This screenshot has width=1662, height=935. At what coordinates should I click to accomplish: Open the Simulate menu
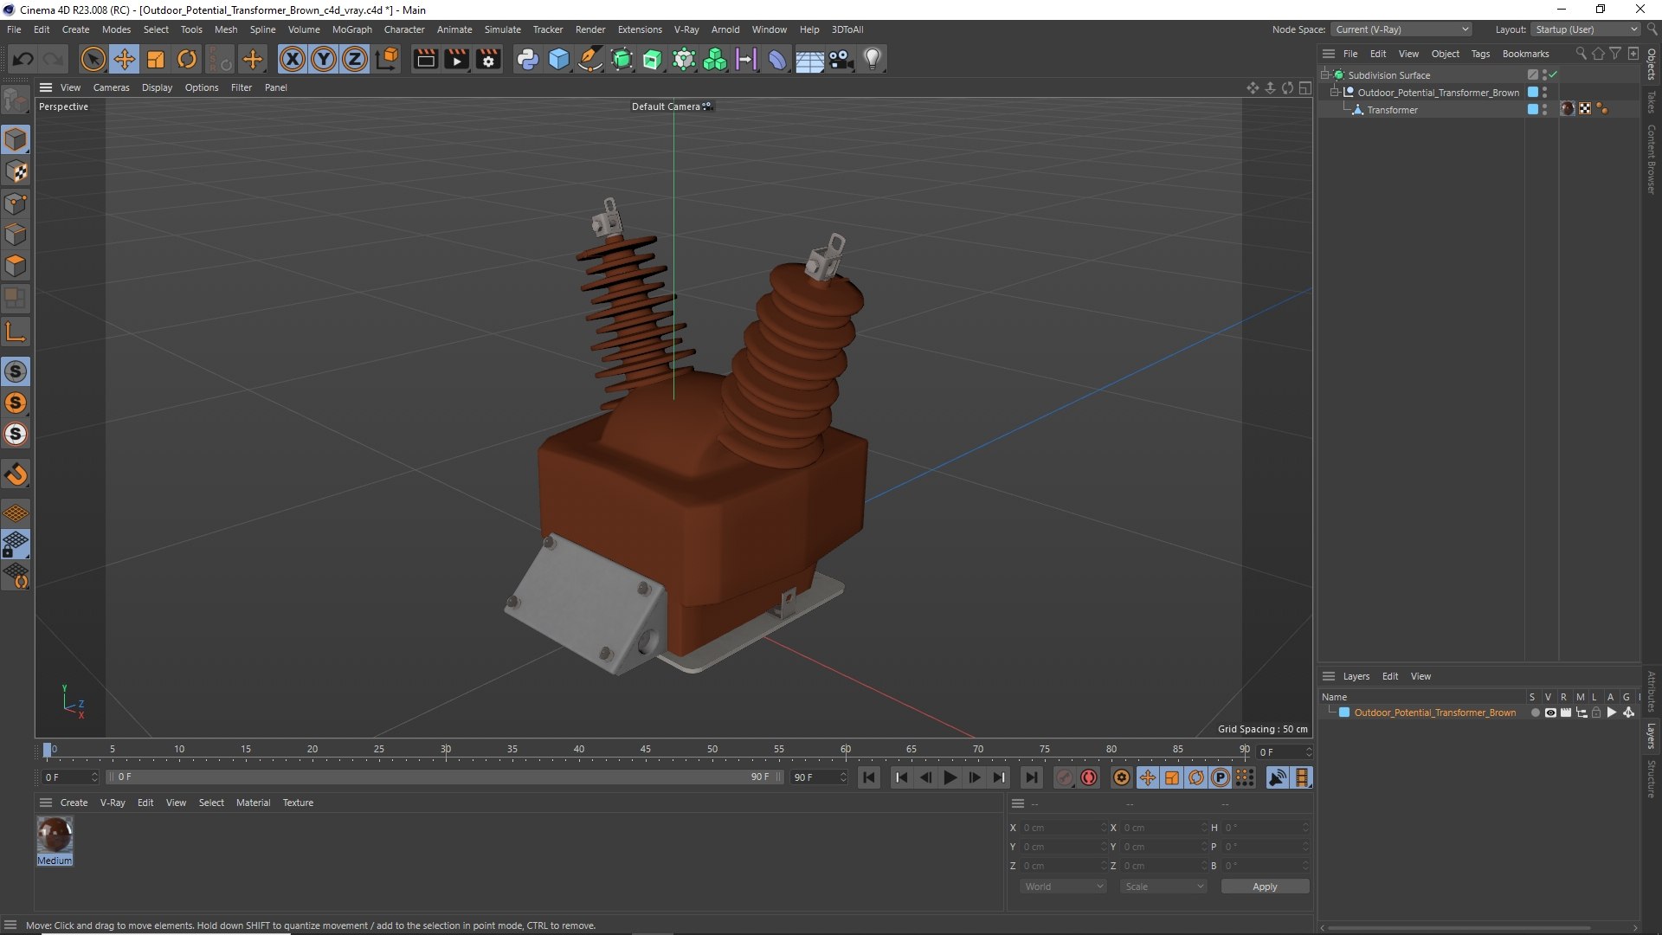(502, 29)
